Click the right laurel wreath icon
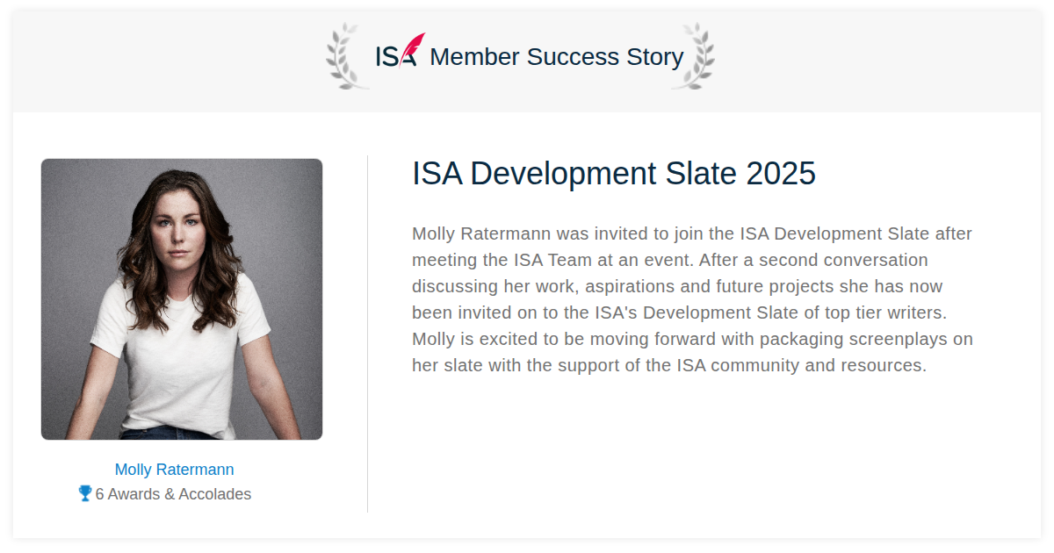The height and width of the screenshot is (553, 1054). click(x=694, y=56)
